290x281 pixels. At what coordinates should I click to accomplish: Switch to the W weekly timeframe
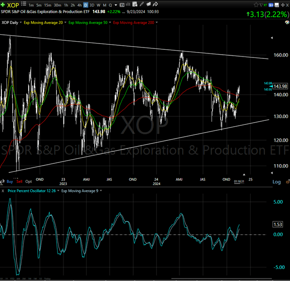point(99,5)
